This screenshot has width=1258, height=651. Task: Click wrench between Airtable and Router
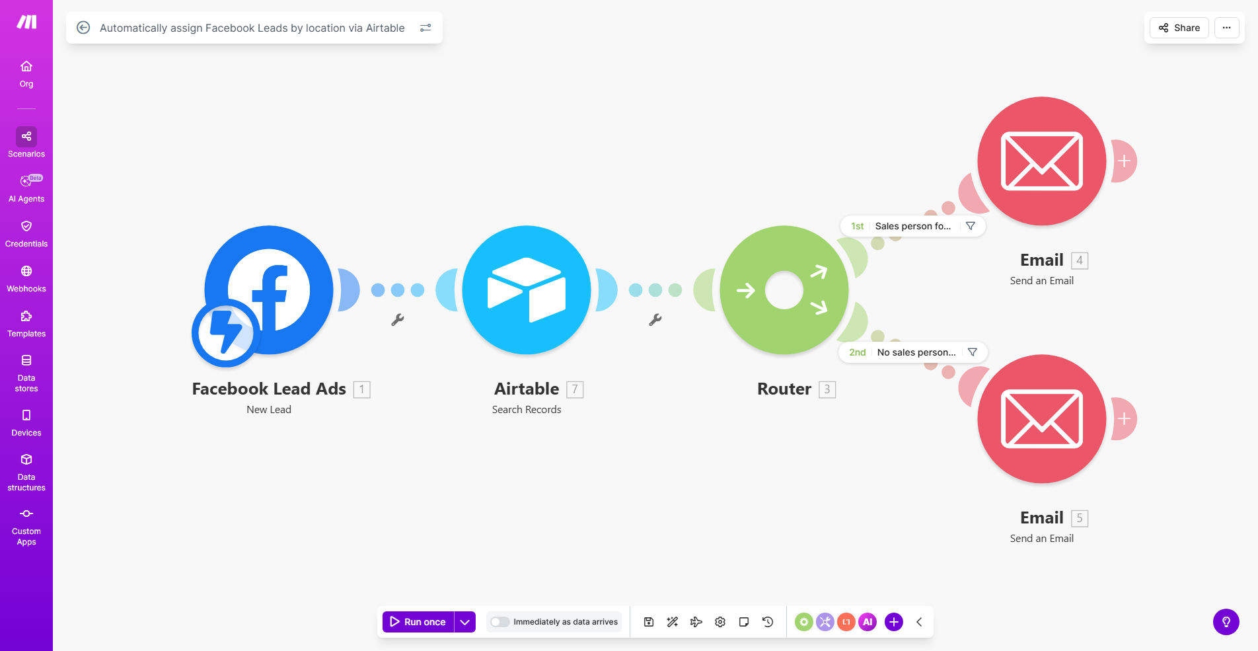click(655, 320)
